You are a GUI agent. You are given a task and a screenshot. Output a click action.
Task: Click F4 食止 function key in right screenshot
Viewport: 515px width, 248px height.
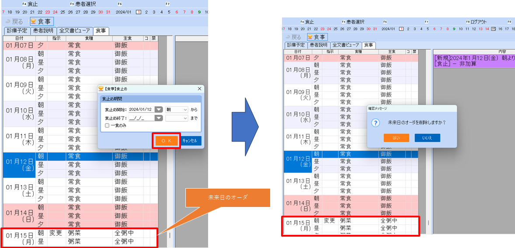tap(307, 22)
